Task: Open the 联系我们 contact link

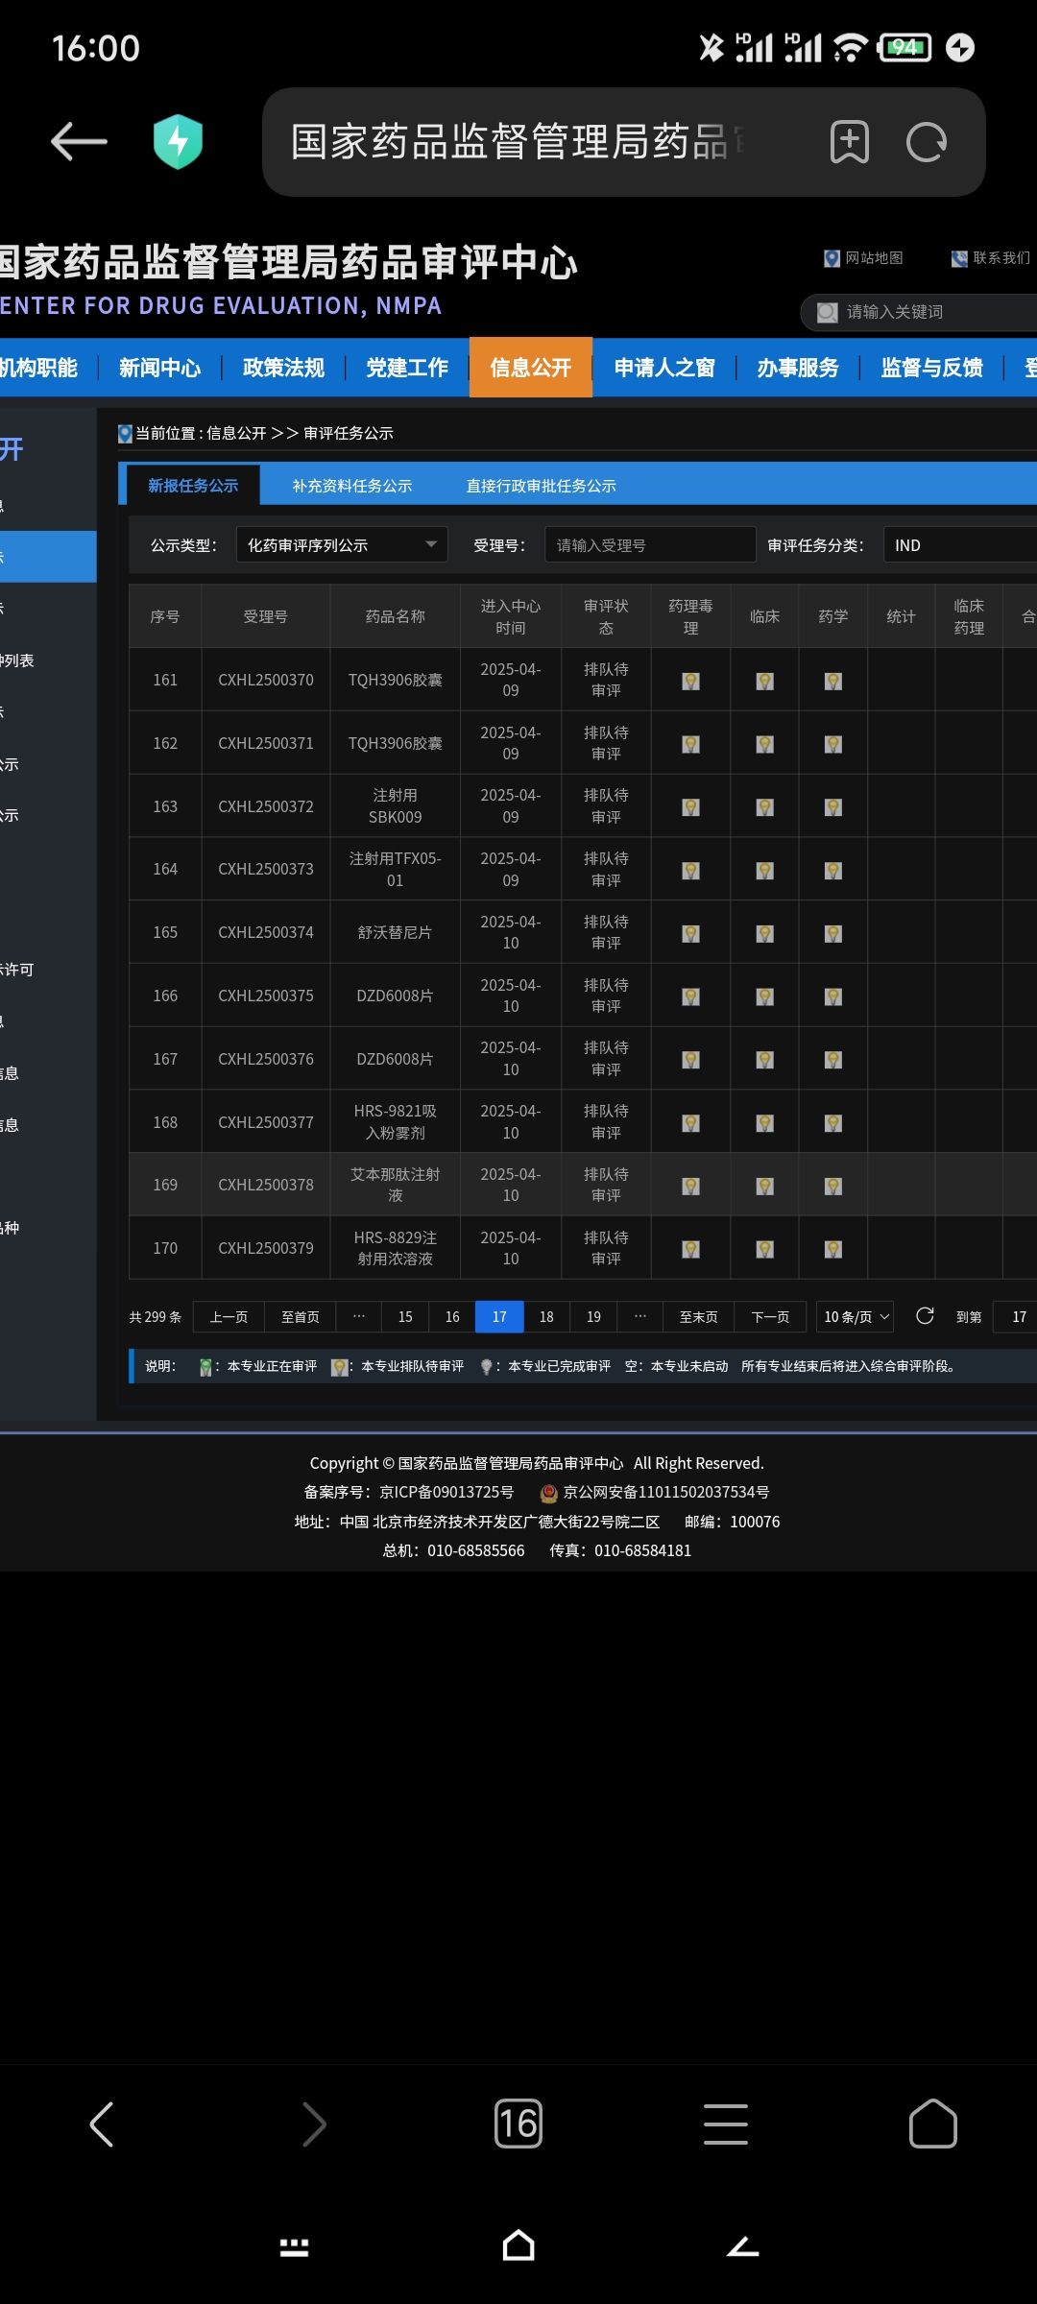Action: pyautogui.click(x=991, y=258)
